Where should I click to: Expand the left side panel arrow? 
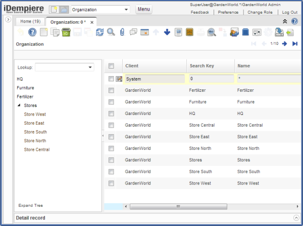click(8, 20)
